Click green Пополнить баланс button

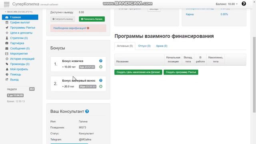(92, 19)
